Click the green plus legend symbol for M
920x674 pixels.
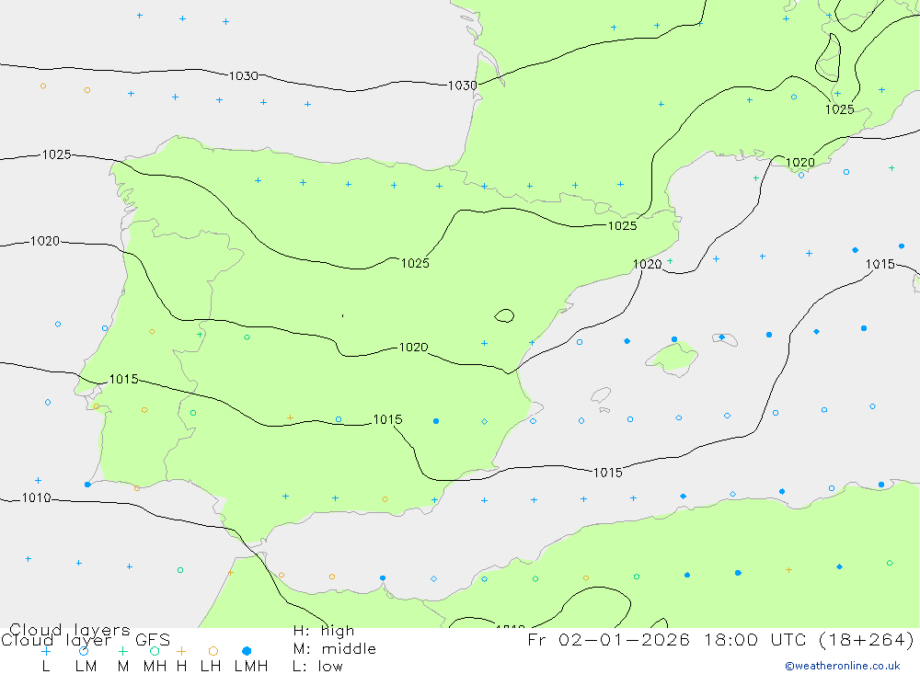point(122,651)
